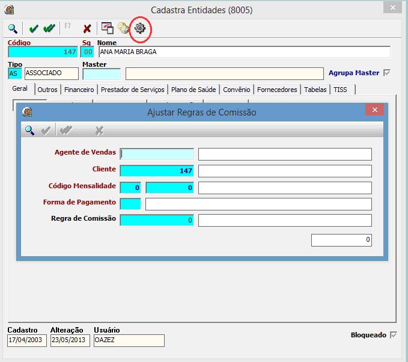This screenshot has width=408, height=362.
Task: Toggle the Bloqueado checkbox
Action: (394, 335)
